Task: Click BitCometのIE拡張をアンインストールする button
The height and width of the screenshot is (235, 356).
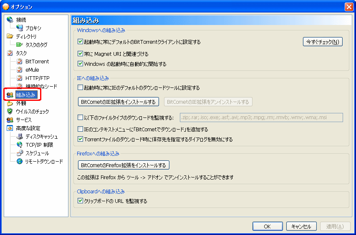Action: click(208, 102)
